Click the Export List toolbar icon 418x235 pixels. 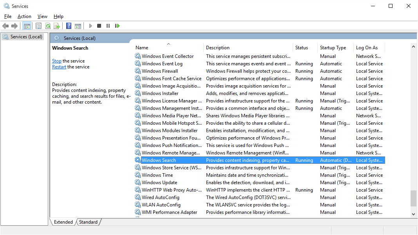[57, 26]
